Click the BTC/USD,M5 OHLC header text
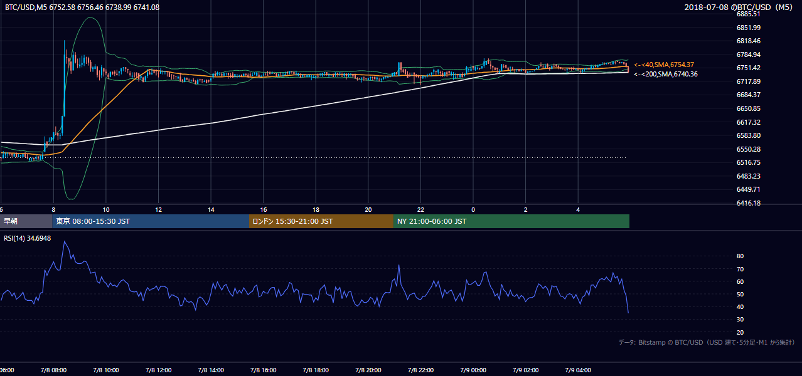This screenshot has width=802, height=376. (82, 7)
